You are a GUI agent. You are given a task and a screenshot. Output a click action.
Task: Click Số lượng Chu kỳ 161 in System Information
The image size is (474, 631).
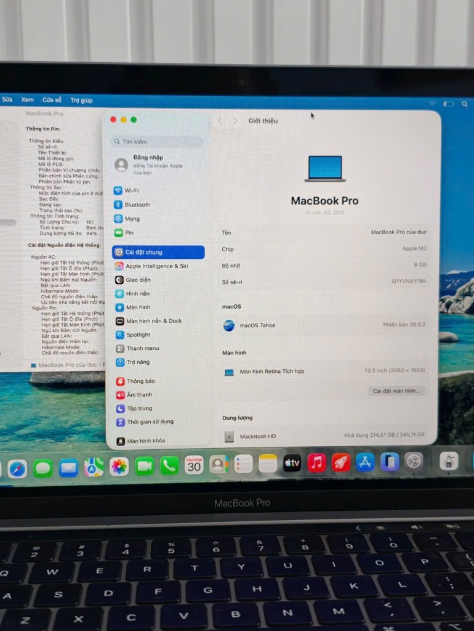click(66, 222)
